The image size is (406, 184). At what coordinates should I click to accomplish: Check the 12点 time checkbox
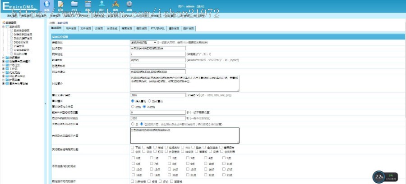pos(133,169)
